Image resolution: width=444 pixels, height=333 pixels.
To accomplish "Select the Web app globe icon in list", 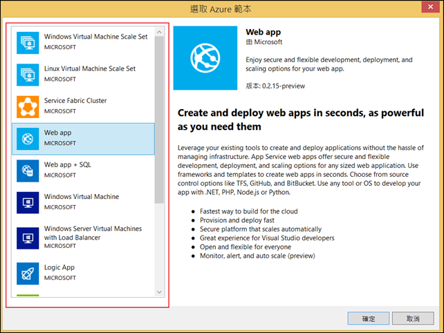I will (x=28, y=138).
